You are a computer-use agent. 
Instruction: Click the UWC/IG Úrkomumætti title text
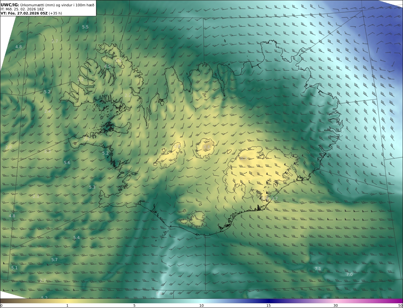[x=48, y=5]
